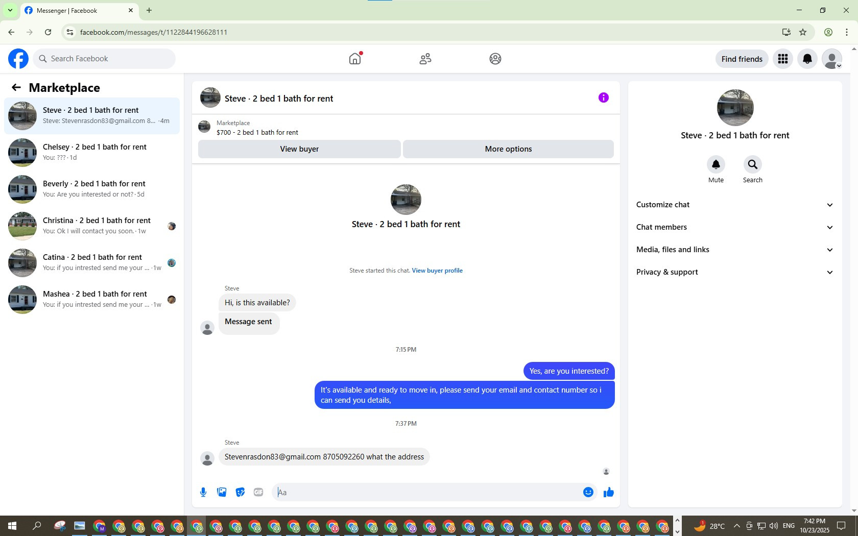Open the account profile avatar menu
The height and width of the screenshot is (536, 858).
(x=832, y=59)
